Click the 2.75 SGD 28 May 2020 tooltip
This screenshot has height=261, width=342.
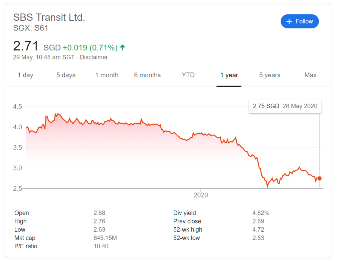coord(285,106)
